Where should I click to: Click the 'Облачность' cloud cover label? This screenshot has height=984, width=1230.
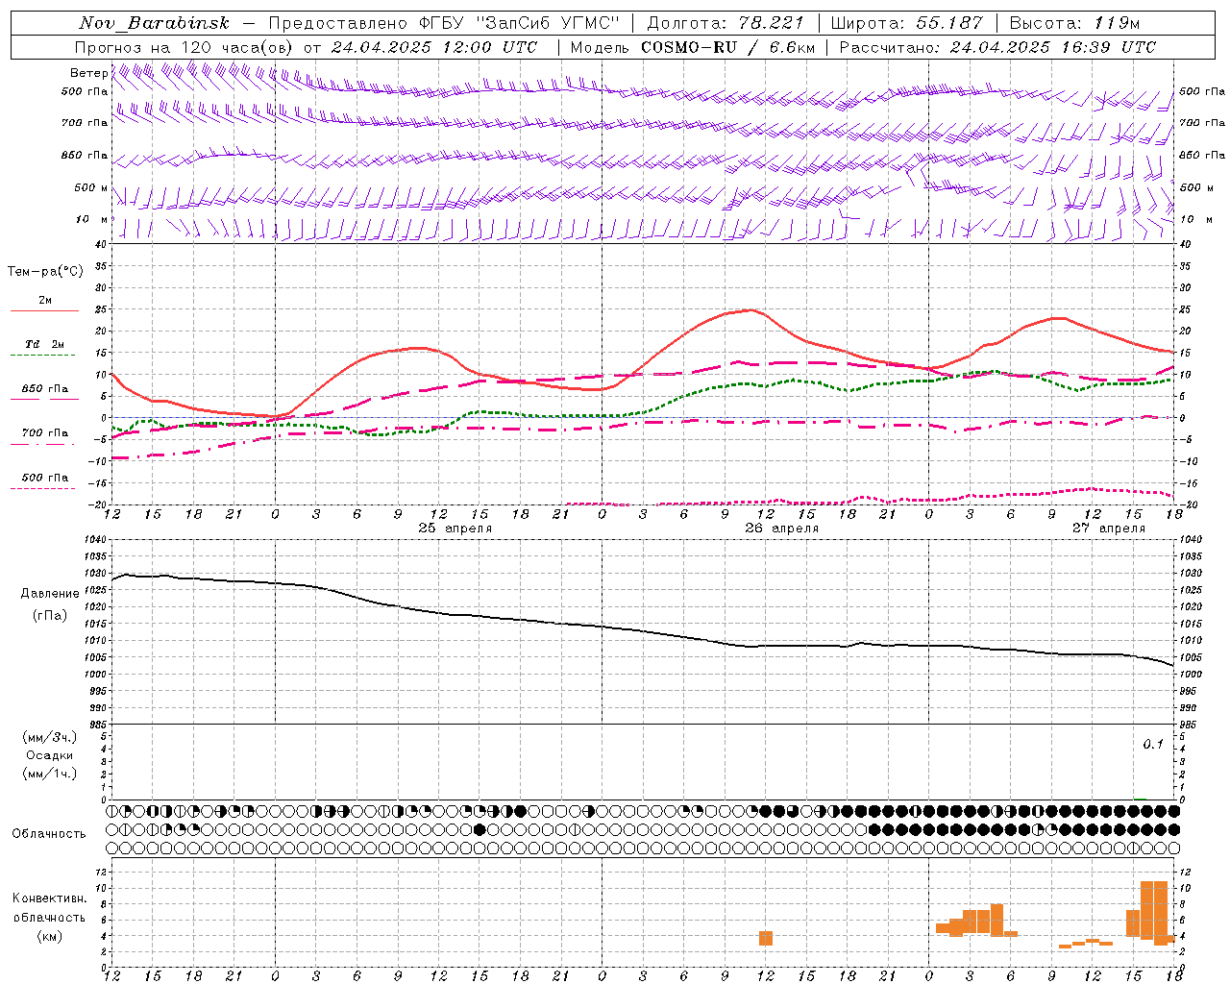tap(49, 834)
